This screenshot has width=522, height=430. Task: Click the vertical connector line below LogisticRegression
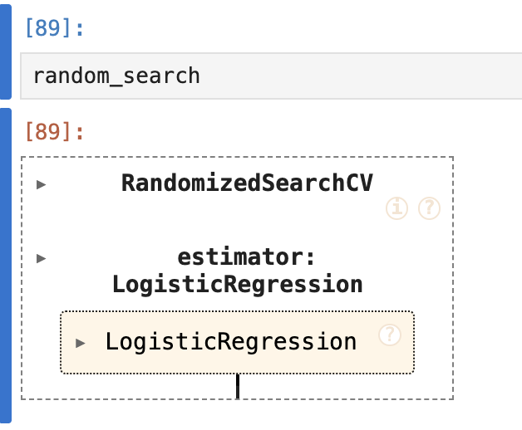coord(238,386)
